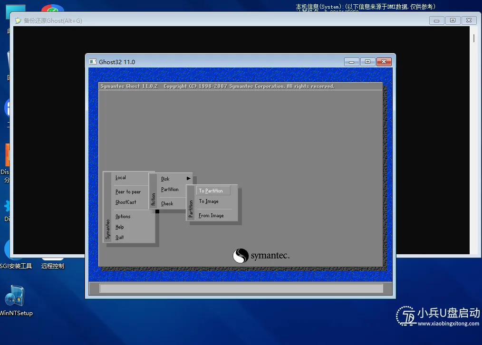This screenshot has height=345, width=482.
Task: Expand the Disk submenu arrow
Action: [x=188, y=179]
